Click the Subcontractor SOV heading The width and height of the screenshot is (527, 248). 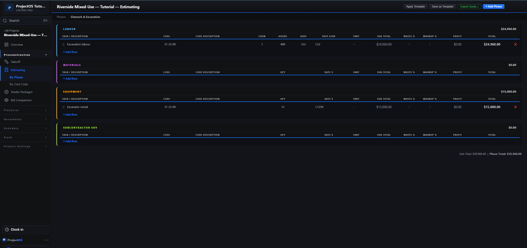80,128
